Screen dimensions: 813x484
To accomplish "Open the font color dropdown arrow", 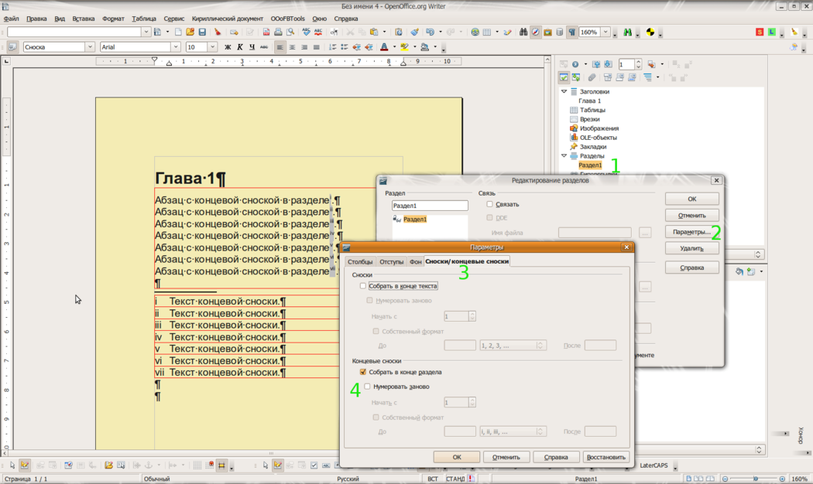I will click(395, 47).
